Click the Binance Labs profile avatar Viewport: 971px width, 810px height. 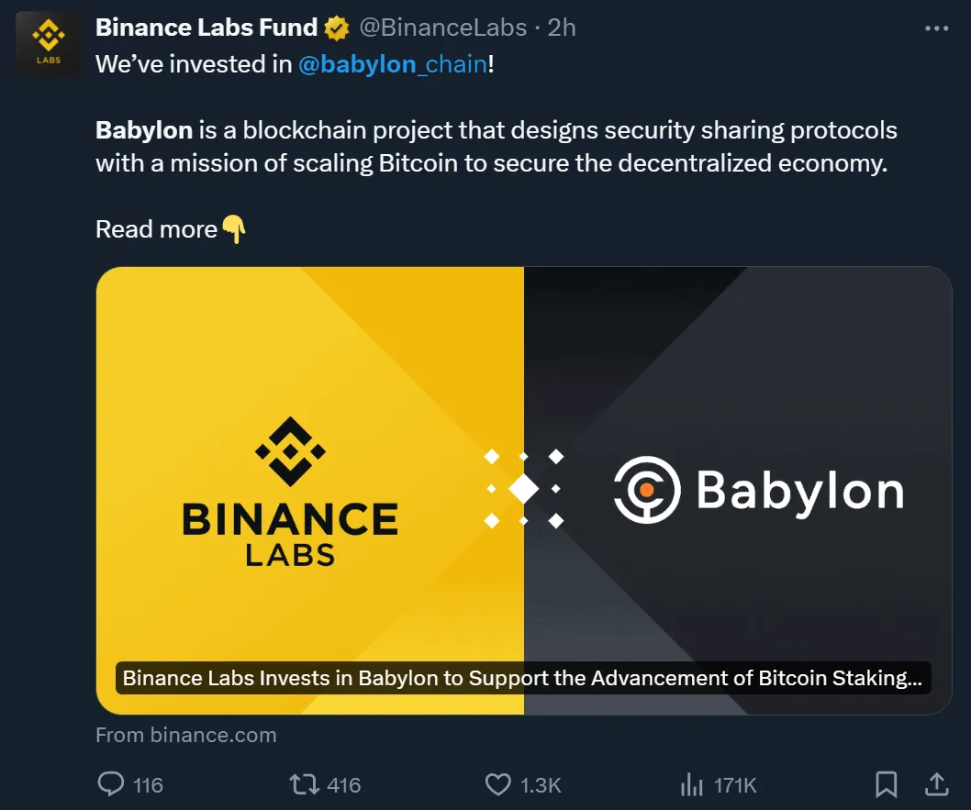(48, 45)
